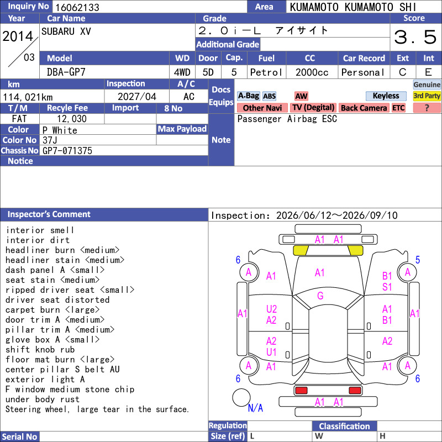Screen dimensions: 442x442
Task: Click the AW equipment badge
Action: (x=301, y=96)
